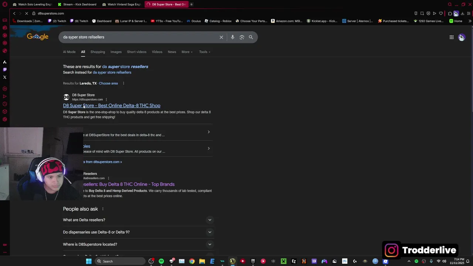Submit the search with the magnifier icon
This screenshot has height=266, width=473.
[251, 37]
